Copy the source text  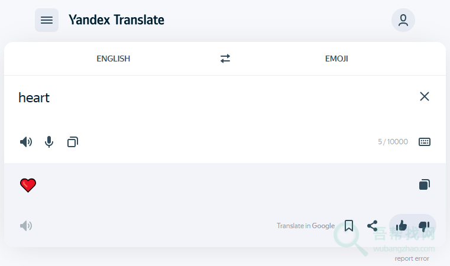[x=73, y=142]
